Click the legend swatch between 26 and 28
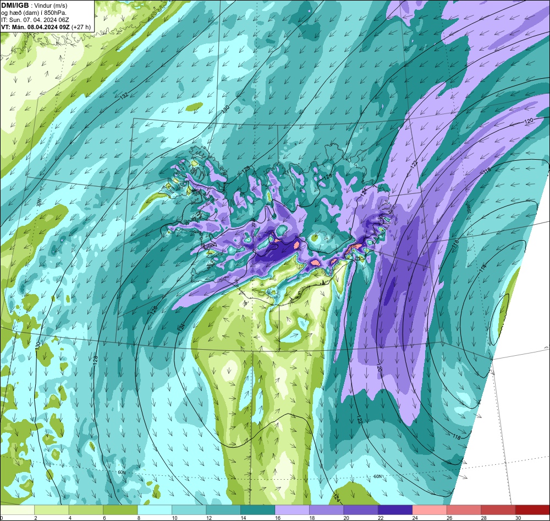Image resolution: width=550 pixels, height=521 pixels. 464,510
